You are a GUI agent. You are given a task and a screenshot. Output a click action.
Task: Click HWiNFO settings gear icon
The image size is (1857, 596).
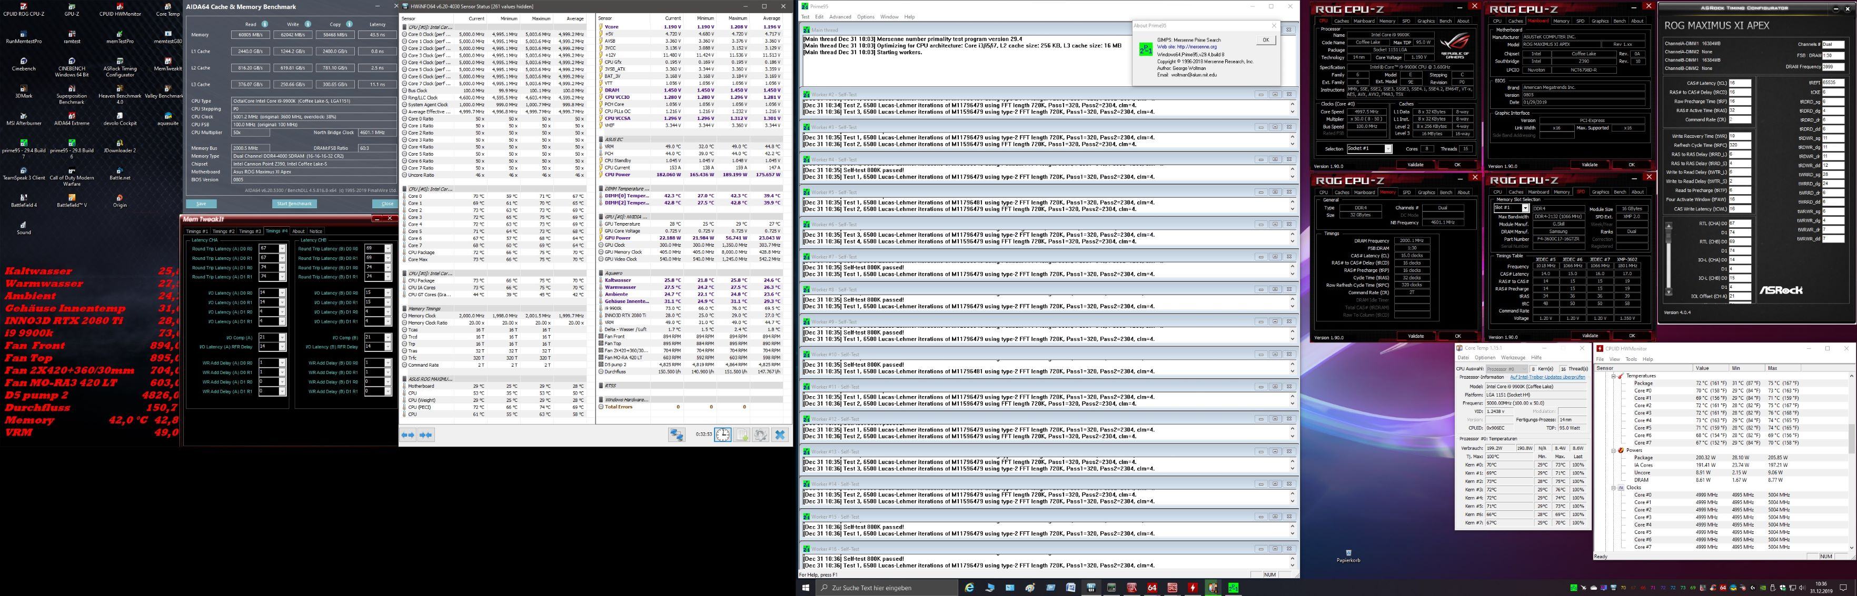point(760,435)
